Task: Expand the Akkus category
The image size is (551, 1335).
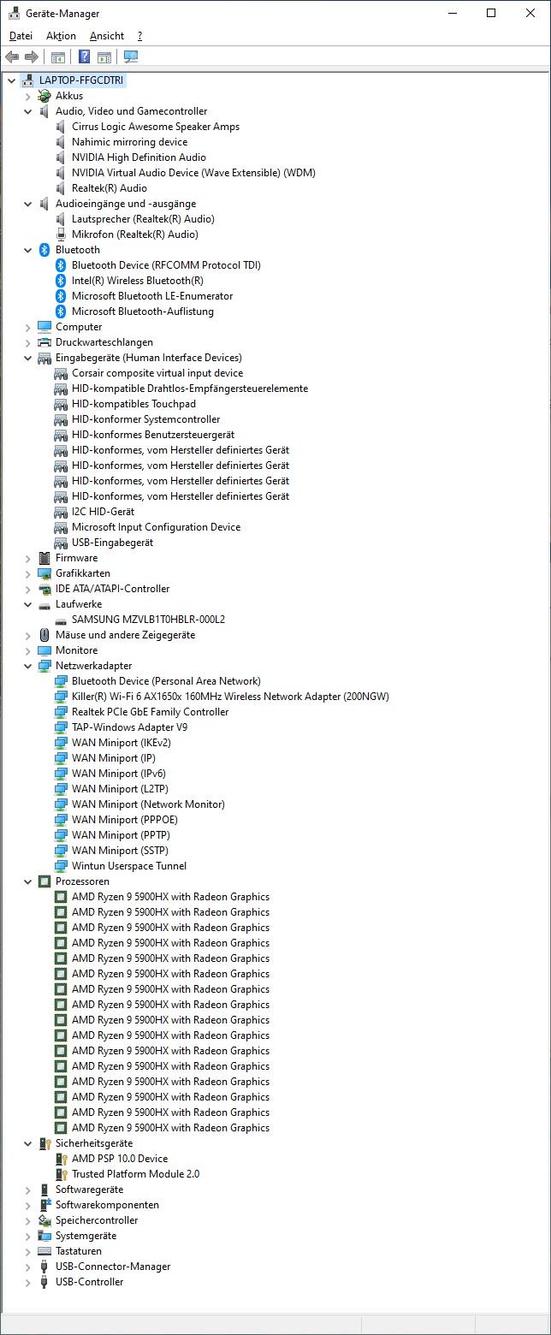Action: [x=27, y=96]
